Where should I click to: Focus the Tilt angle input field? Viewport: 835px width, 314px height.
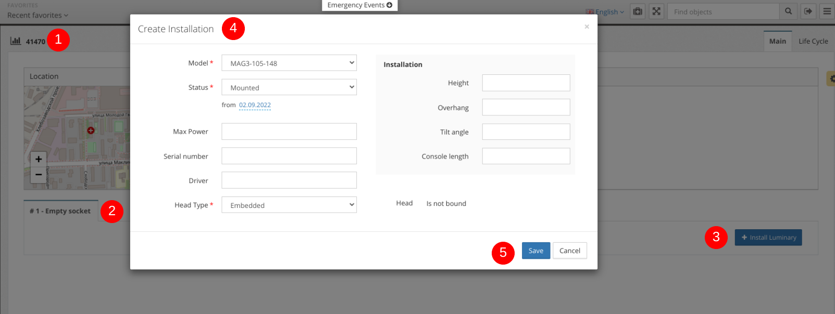[526, 132]
